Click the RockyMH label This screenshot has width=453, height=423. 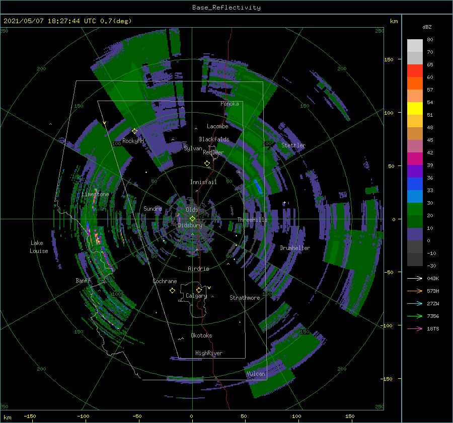[133, 141]
